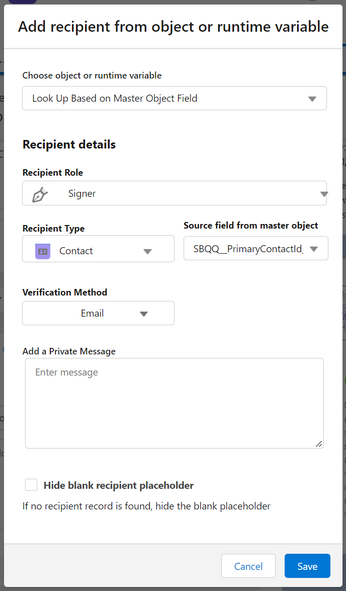Focus the Add a Private Message text area
This screenshot has height=591, width=346.
[174, 403]
